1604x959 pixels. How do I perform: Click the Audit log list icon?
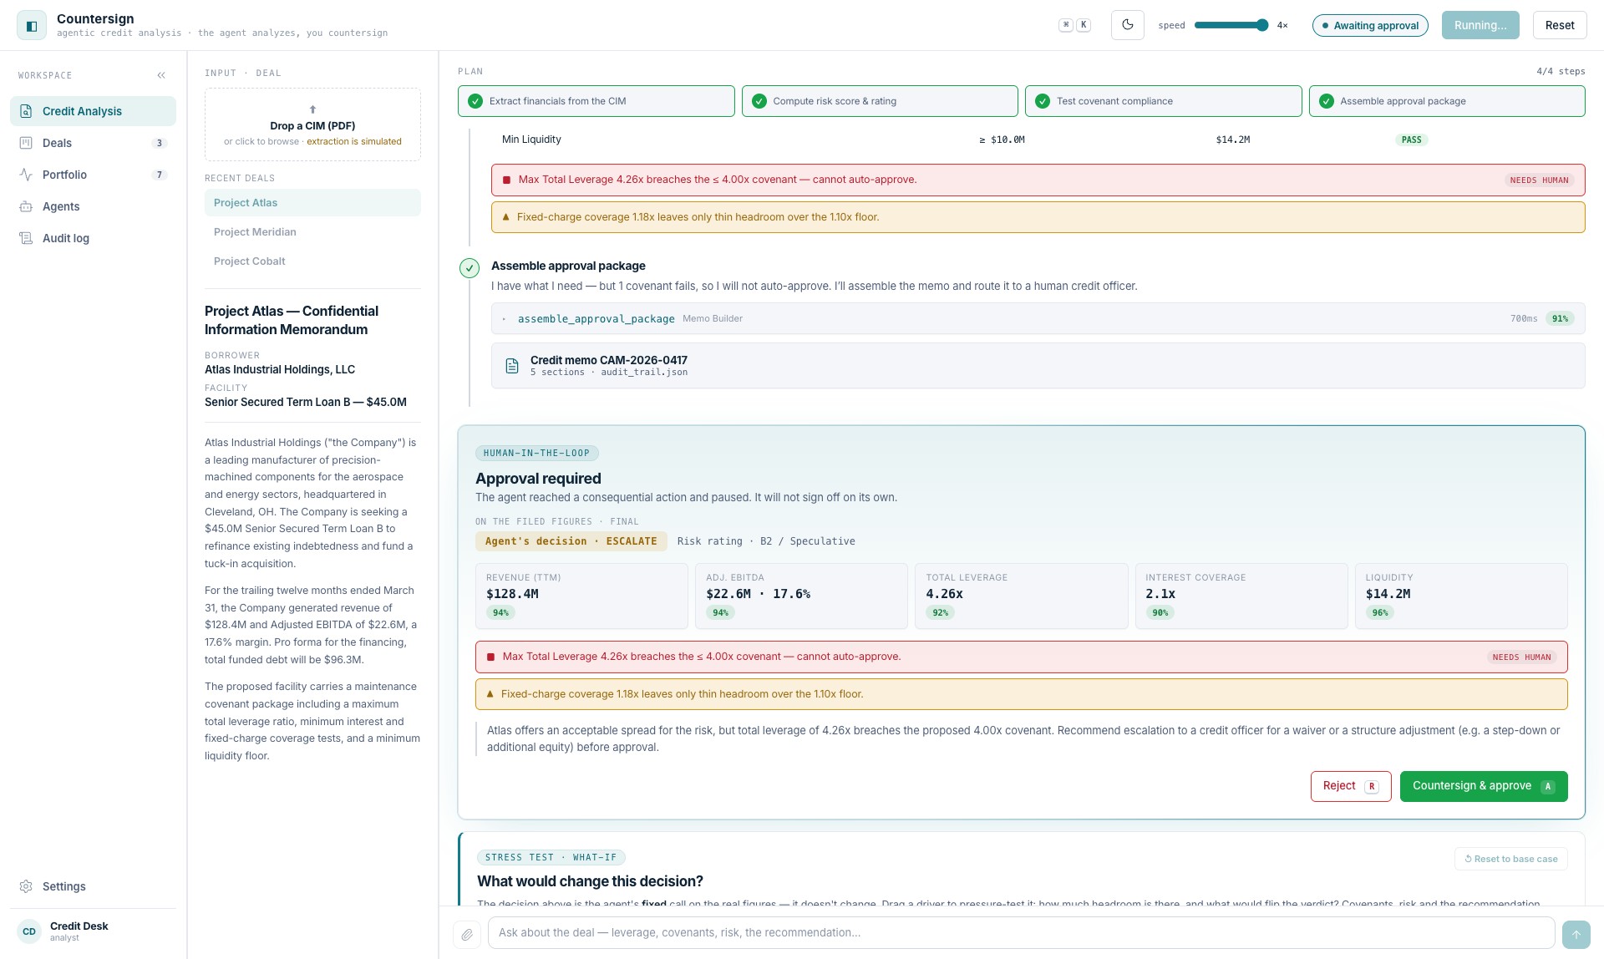[26, 238]
